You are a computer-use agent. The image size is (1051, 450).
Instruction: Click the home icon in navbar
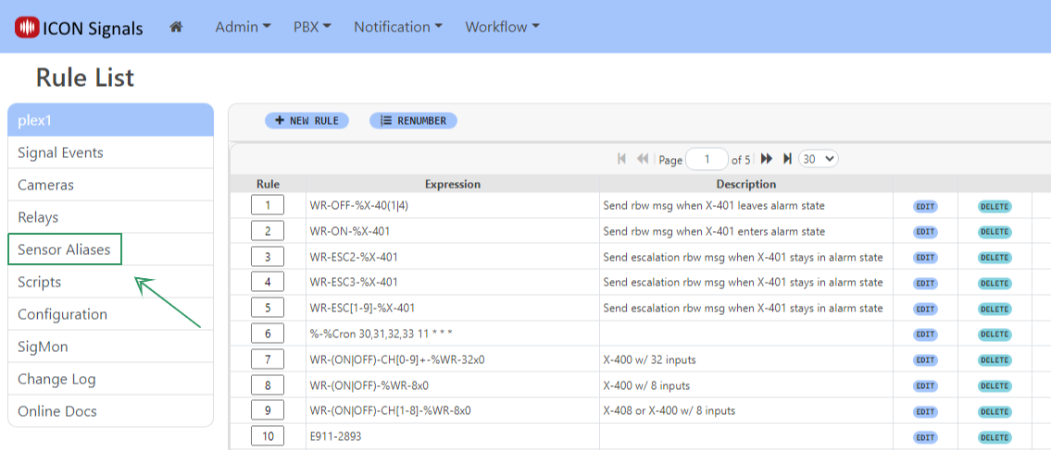176,27
